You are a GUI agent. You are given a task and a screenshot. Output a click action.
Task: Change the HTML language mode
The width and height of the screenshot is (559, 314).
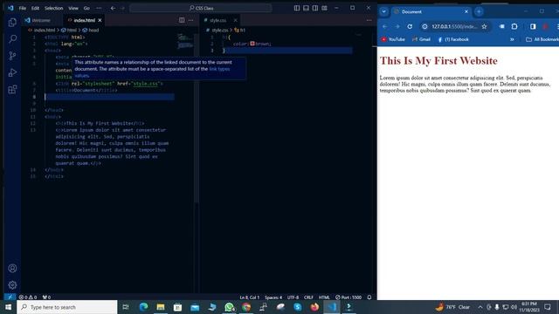[x=324, y=297]
